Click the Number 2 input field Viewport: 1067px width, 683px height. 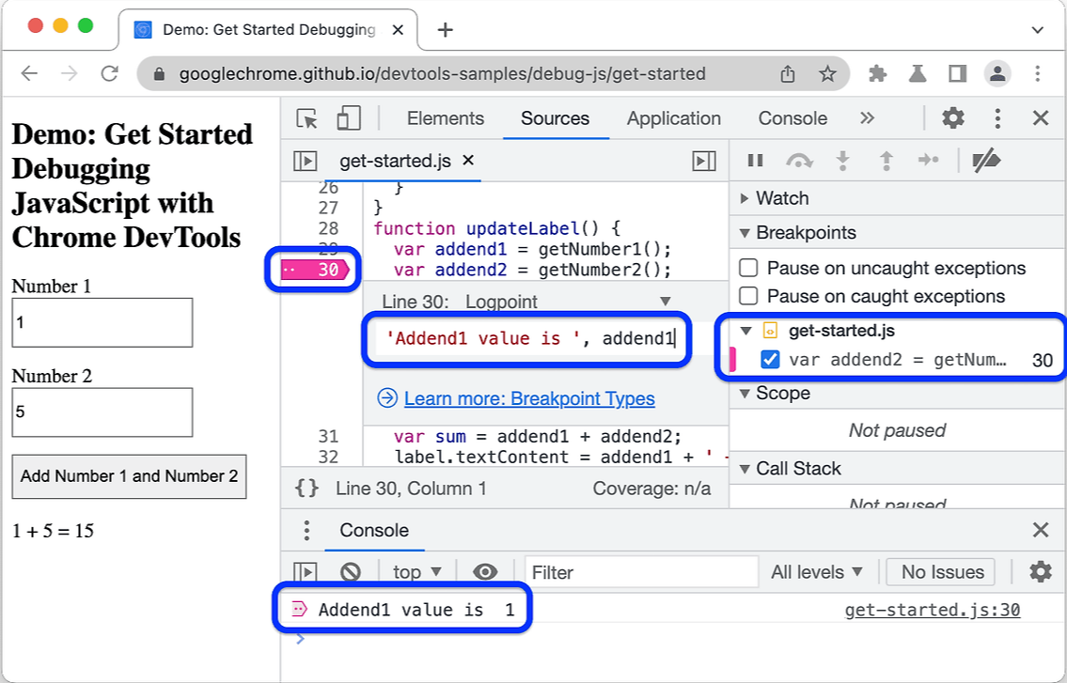[102, 412]
